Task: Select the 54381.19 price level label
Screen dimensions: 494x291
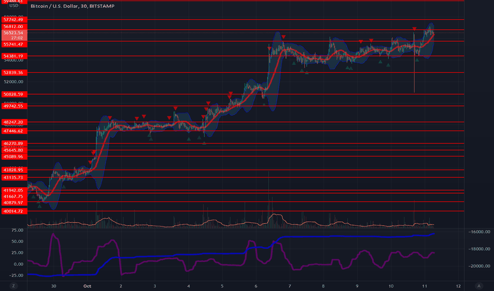Action: coord(14,56)
